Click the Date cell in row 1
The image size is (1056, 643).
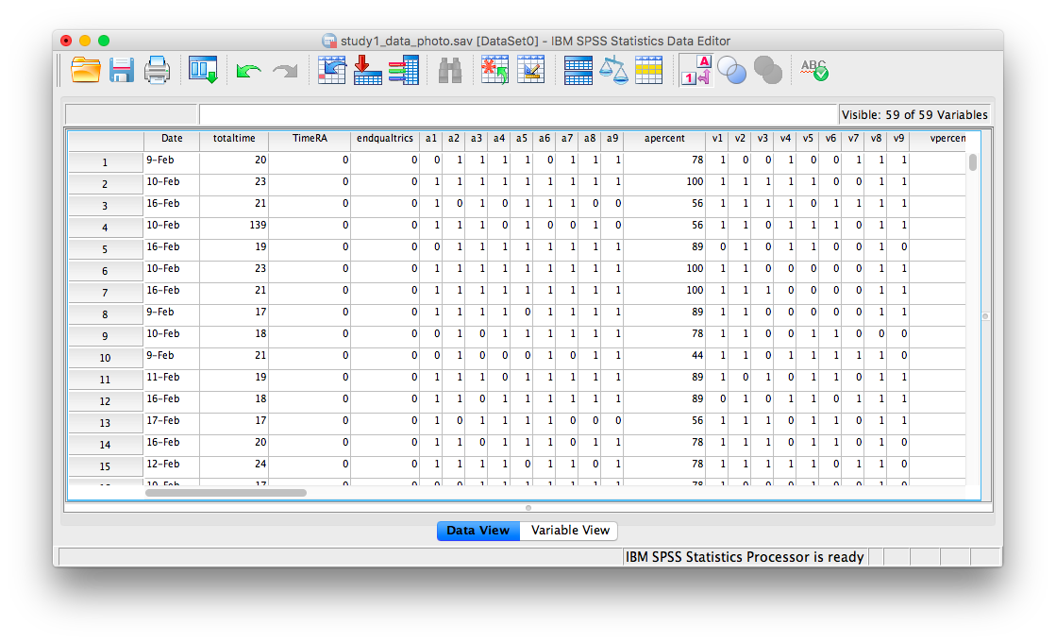point(172,161)
